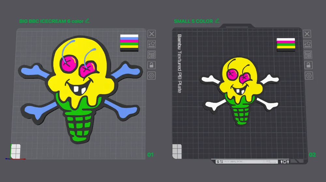The width and height of the screenshot is (326, 182).
Task: Remove all objects from plate 01
Action: pyautogui.click(x=152, y=34)
